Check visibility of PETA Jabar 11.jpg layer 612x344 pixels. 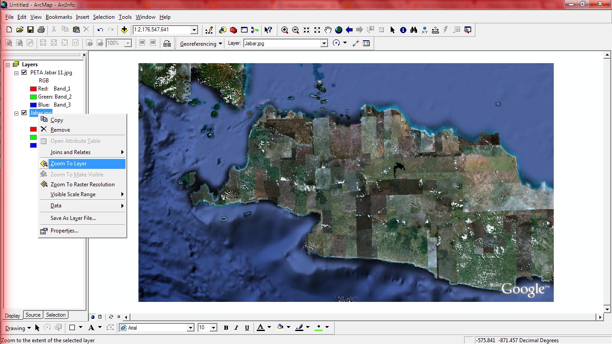tap(24, 72)
